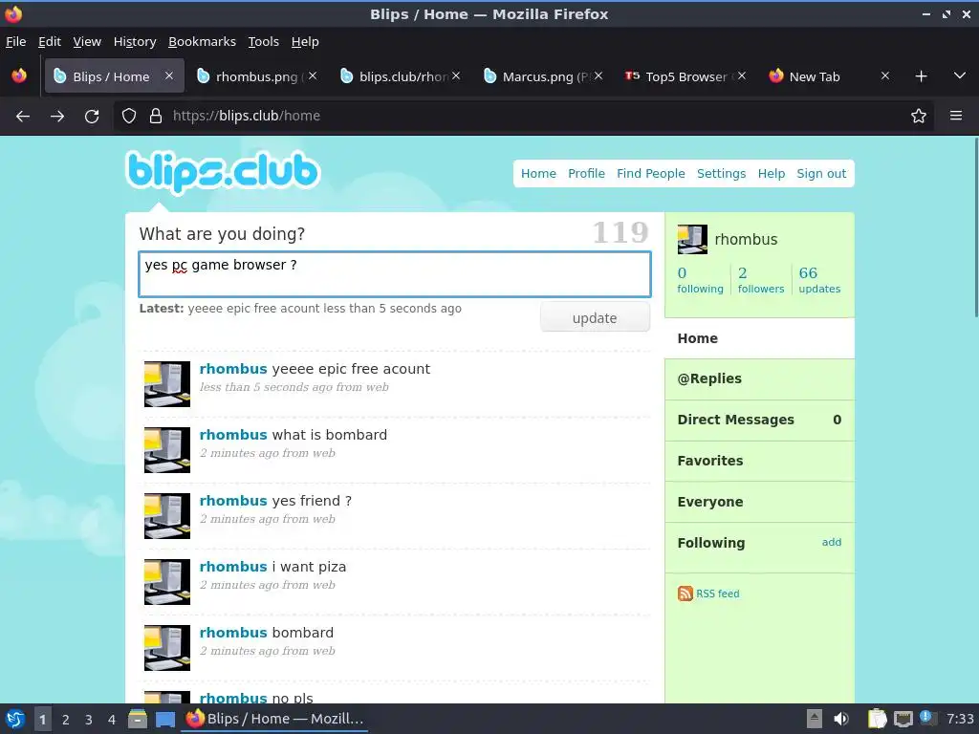Bookmark this page with the star icon
979x734 pixels.
tap(919, 116)
